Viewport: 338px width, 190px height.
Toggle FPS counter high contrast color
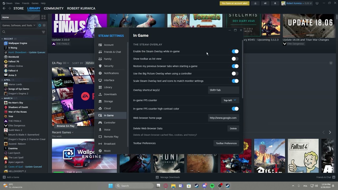[235, 109]
